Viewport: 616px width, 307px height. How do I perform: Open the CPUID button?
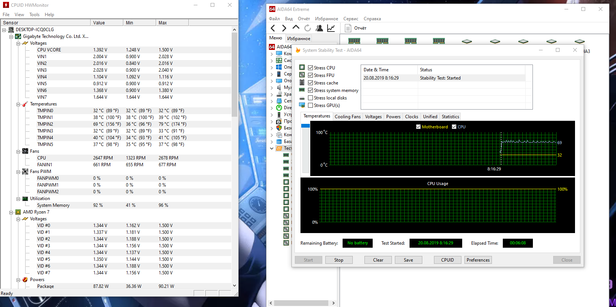pos(448,260)
